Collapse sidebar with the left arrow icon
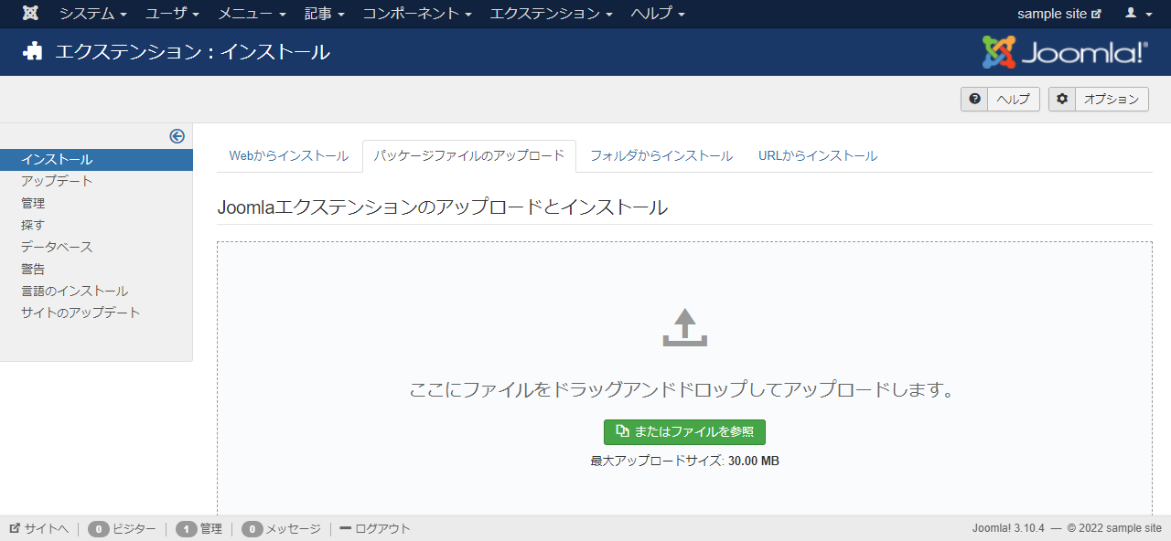Viewport: 1171px width, 541px height. pyautogui.click(x=177, y=136)
